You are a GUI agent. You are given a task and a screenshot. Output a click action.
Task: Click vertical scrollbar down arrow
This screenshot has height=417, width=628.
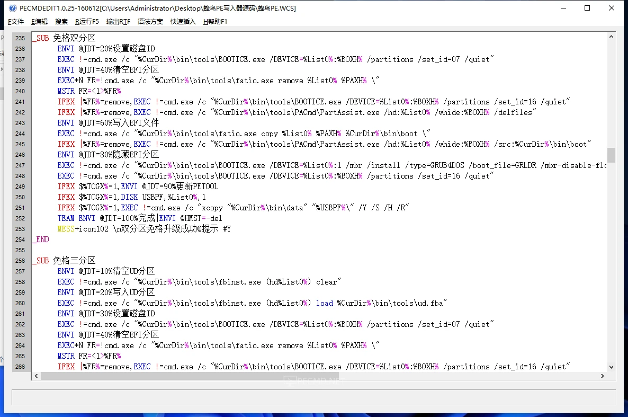(x=611, y=367)
